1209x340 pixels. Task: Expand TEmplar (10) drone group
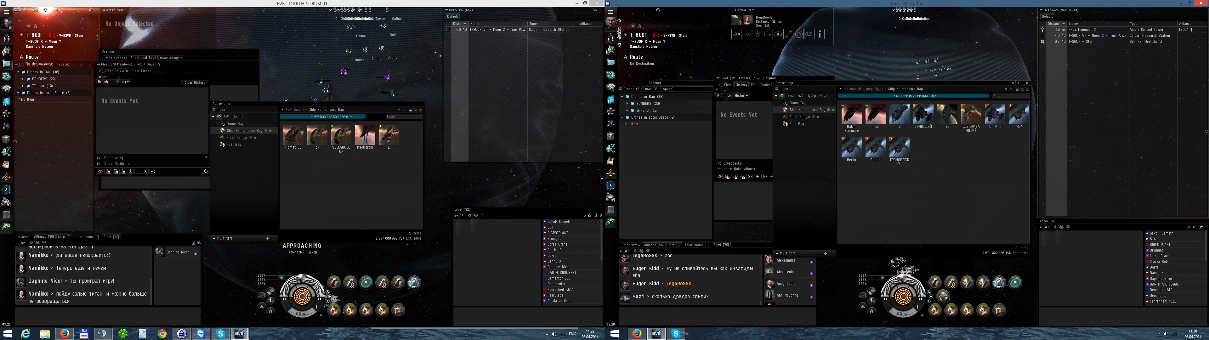coord(23,86)
